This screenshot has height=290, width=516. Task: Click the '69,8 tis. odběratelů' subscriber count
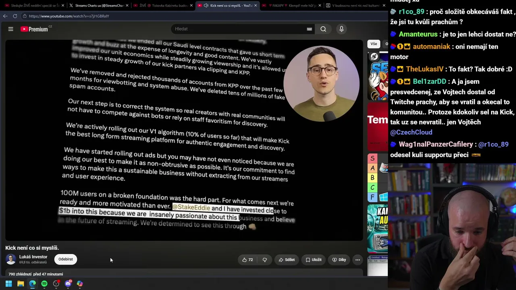tap(33, 262)
